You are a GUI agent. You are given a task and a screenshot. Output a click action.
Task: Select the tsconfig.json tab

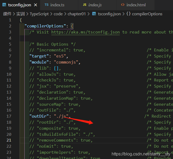tap(20, 5)
